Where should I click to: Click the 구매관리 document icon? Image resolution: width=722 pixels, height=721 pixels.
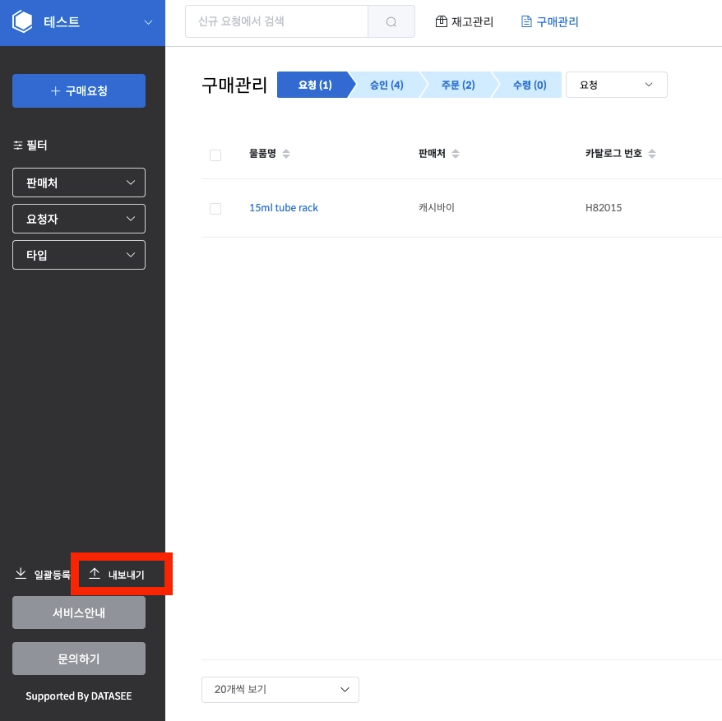coord(525,21)
